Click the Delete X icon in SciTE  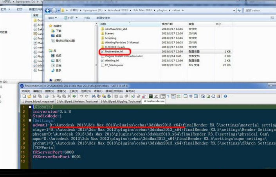pyautogui.click(x=69, y=96)
